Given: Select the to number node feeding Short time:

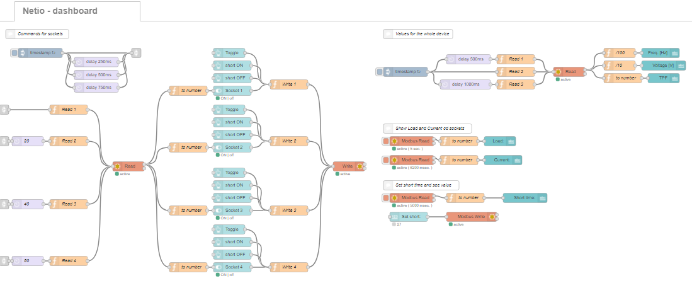Looking at the screenshot, I should coord(465,198).
